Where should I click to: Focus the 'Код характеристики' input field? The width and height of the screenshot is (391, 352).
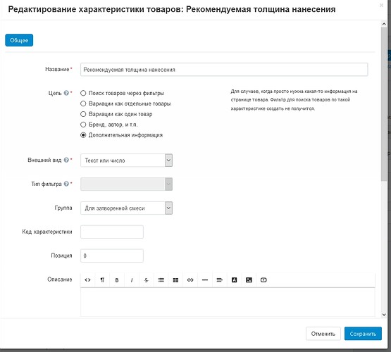click(112, 232)
